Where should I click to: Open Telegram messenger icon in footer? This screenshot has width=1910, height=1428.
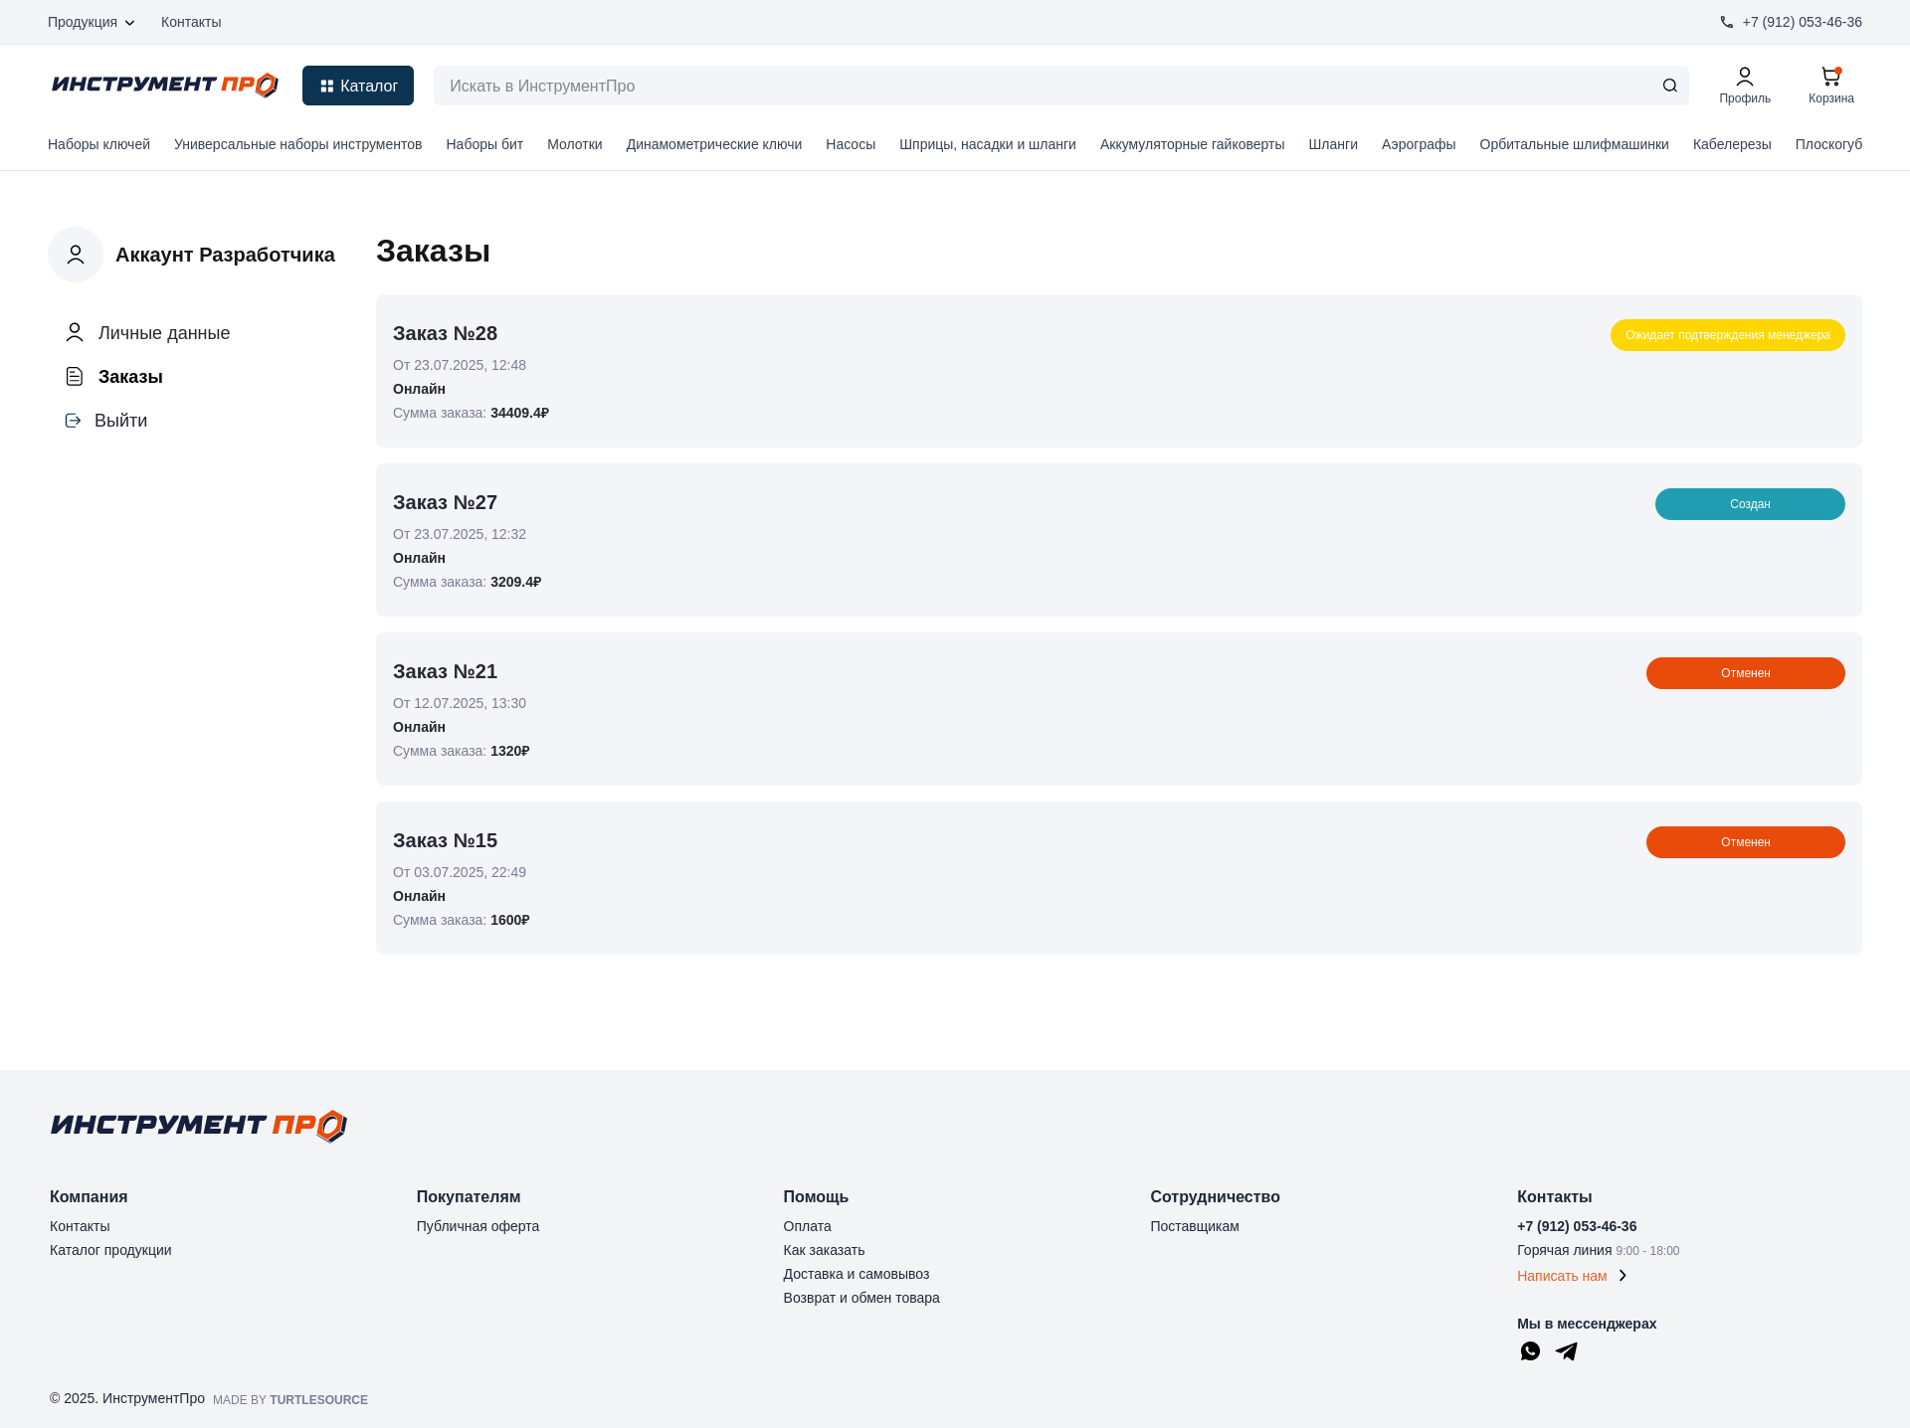pos(1566,1351)
